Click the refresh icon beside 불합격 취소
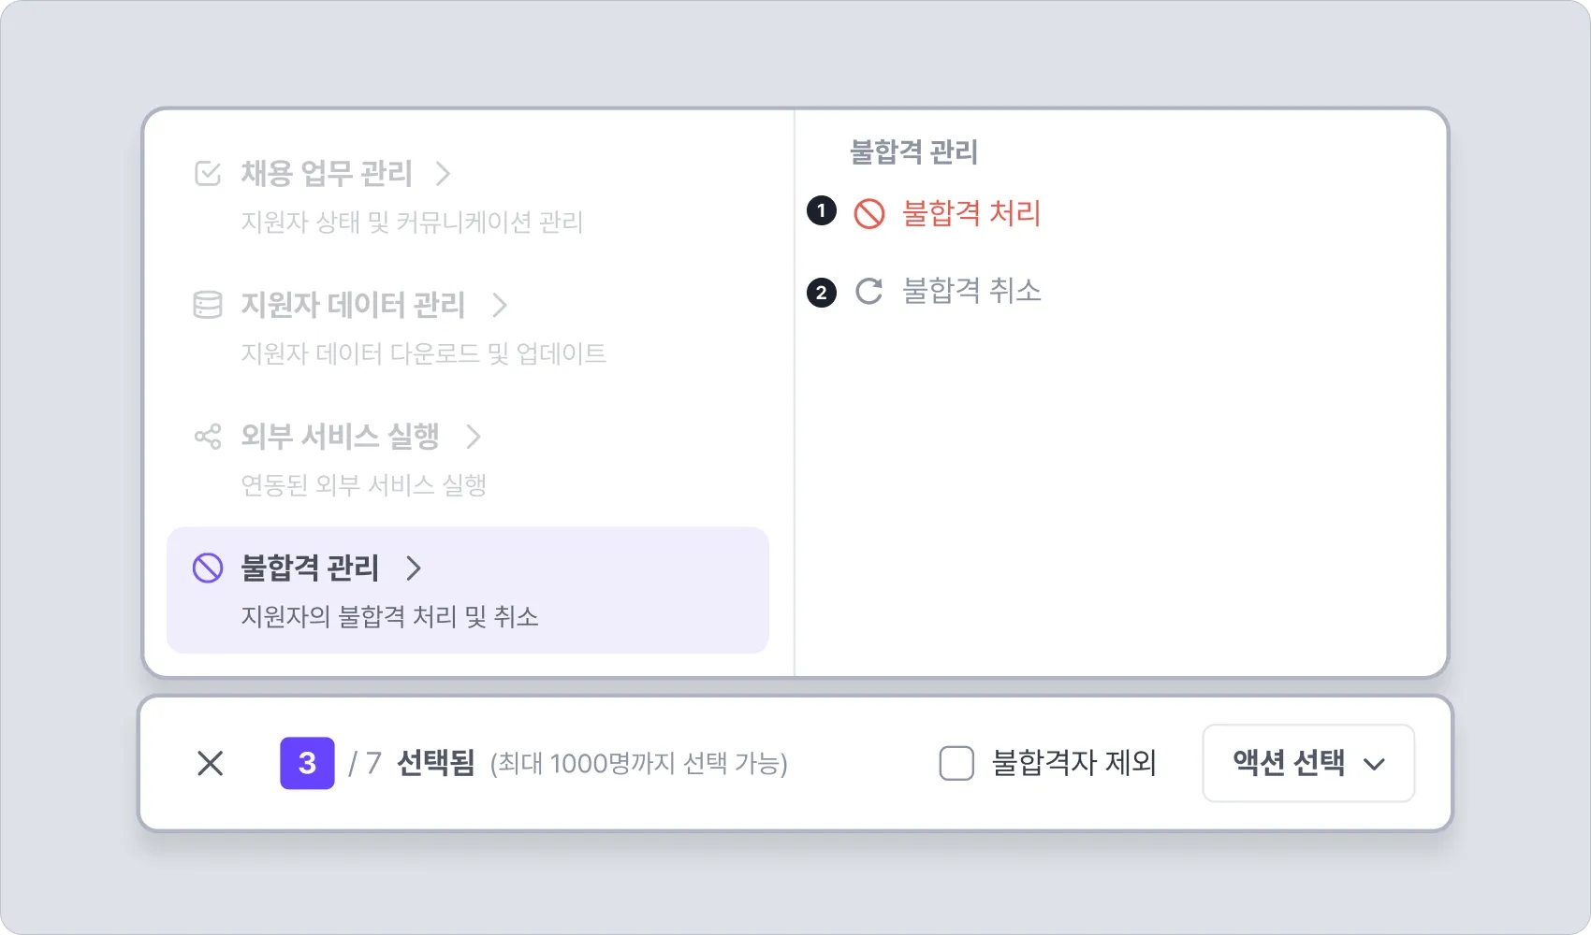Image resolution: width=1591 pixels, height=935 pixels. pyautogui.click(x=869, y=292)
